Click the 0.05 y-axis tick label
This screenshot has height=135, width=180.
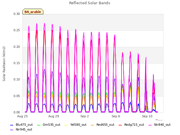point(17,96)
